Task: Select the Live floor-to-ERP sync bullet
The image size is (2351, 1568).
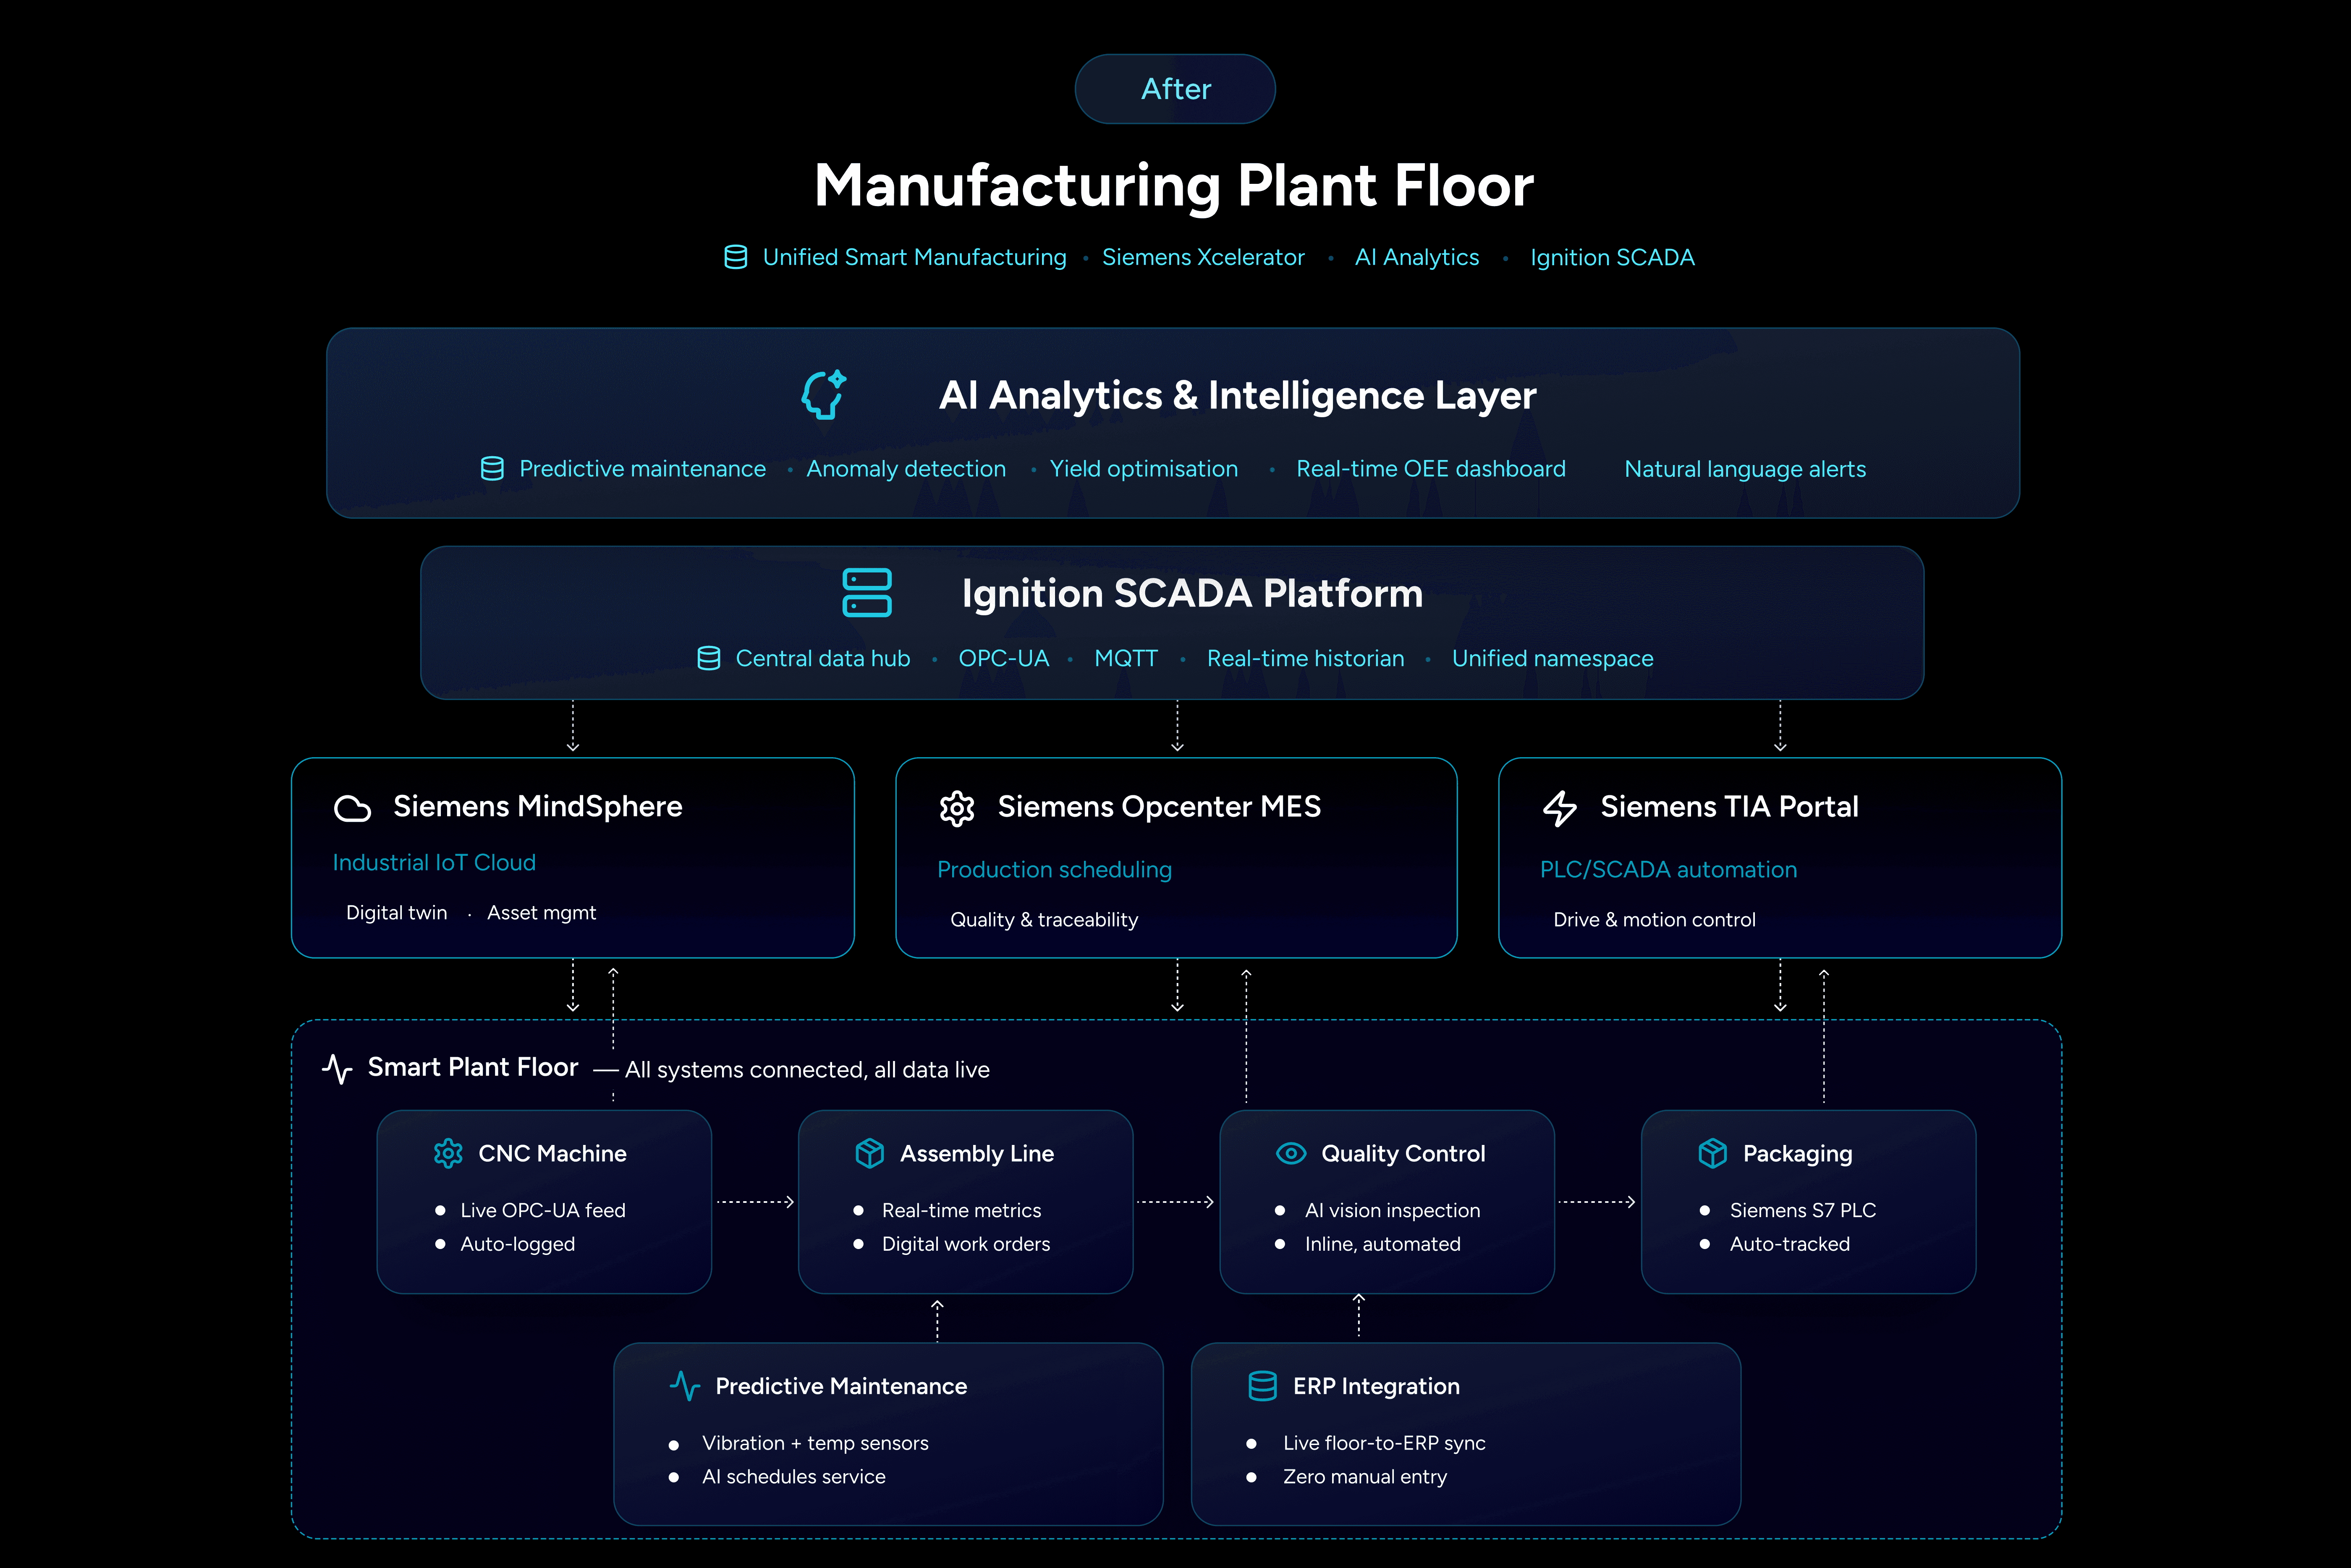Action: [1384, 1443]
